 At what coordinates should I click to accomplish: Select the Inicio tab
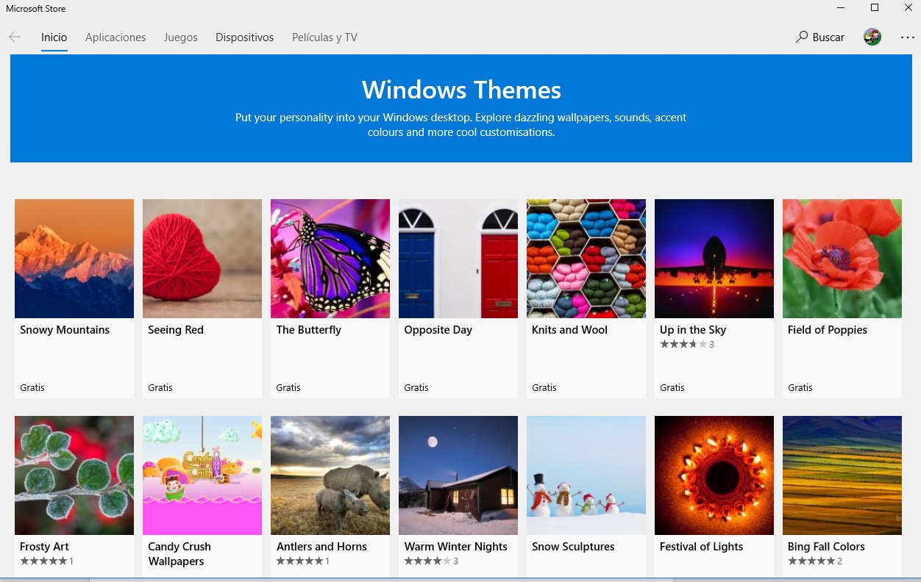[54, 37]
